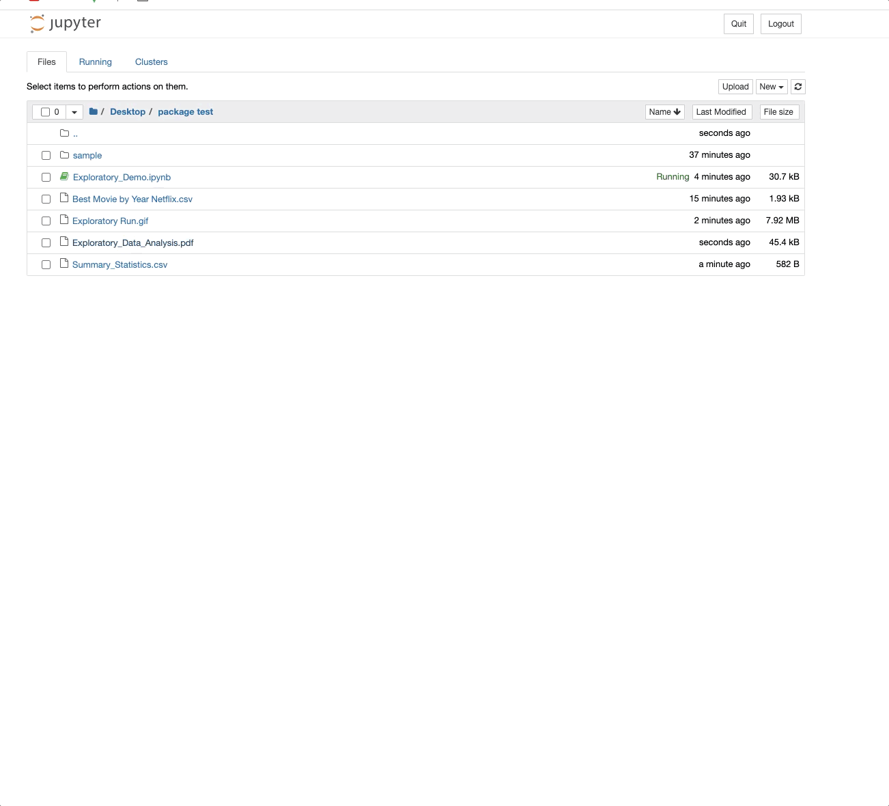
Task: Open the Exploratory_Demo.ipynb notebook
Action: (122, 177)
